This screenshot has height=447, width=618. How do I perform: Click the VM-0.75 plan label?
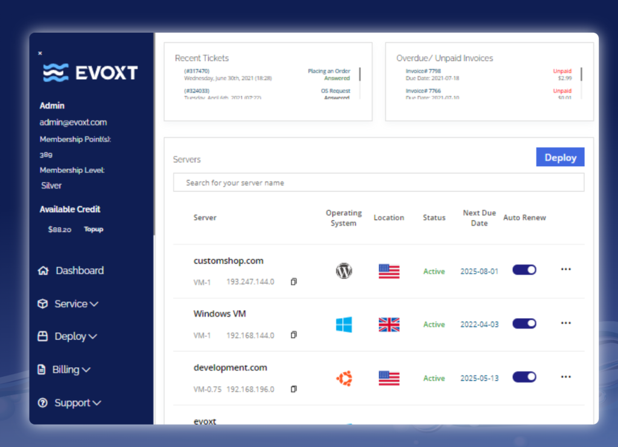[x=208, y=390]
